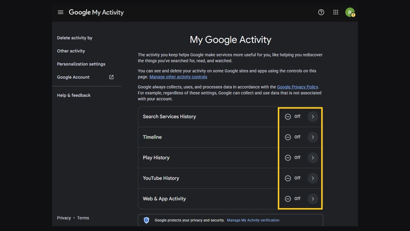Click the Play History label
The image size is (410, 231).
pyautogui.click(x=156, y=158)
